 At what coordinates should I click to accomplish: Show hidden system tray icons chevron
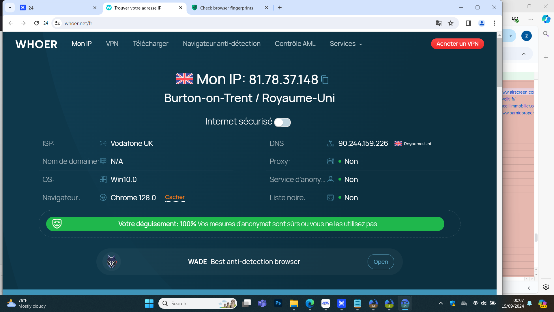tap(441, 303)
